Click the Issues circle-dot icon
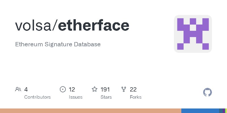The image size is (227, 113). tap(63, 90)
